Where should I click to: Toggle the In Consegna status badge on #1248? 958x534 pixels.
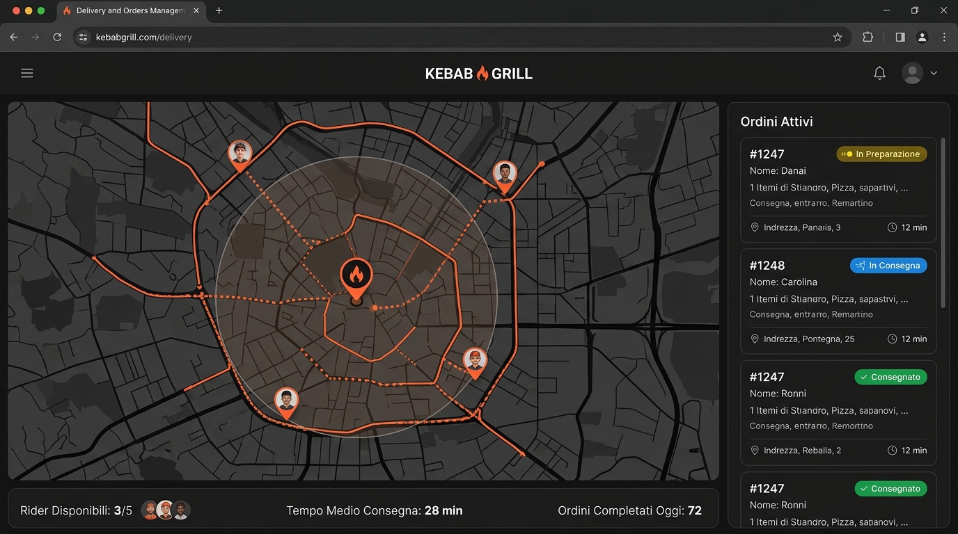[x=888, y=265]
